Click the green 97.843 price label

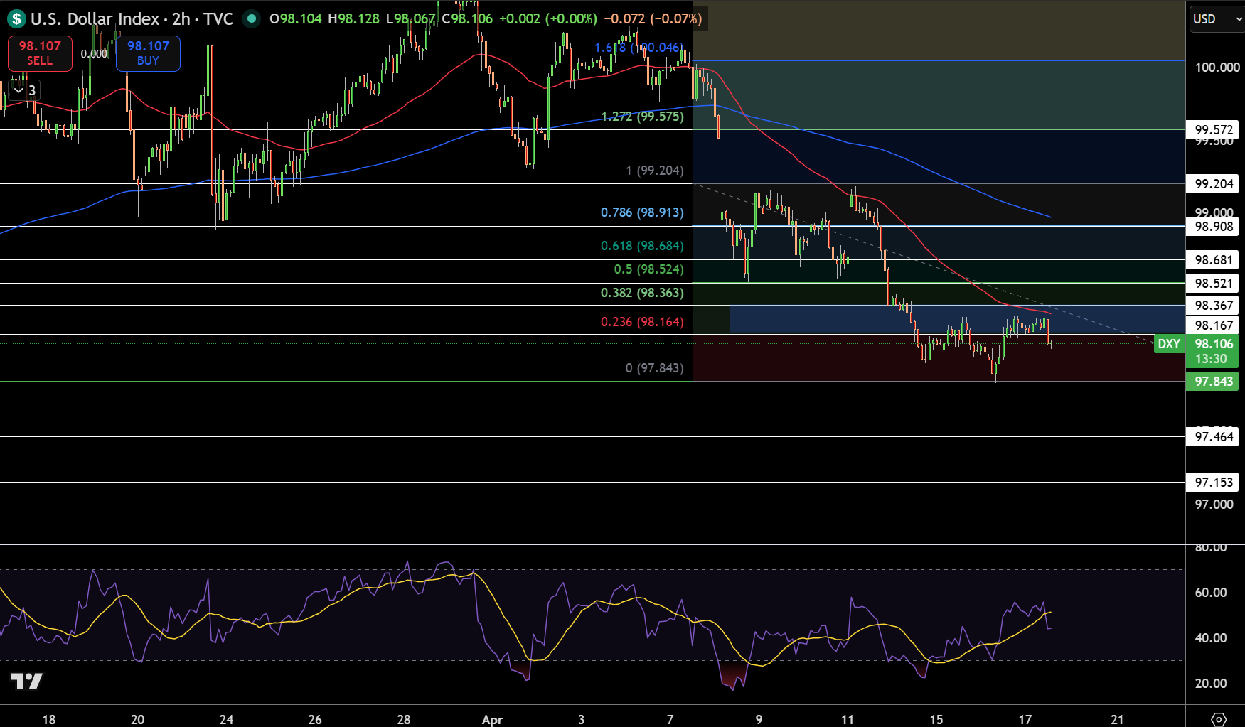click(x=1213, y=382)
